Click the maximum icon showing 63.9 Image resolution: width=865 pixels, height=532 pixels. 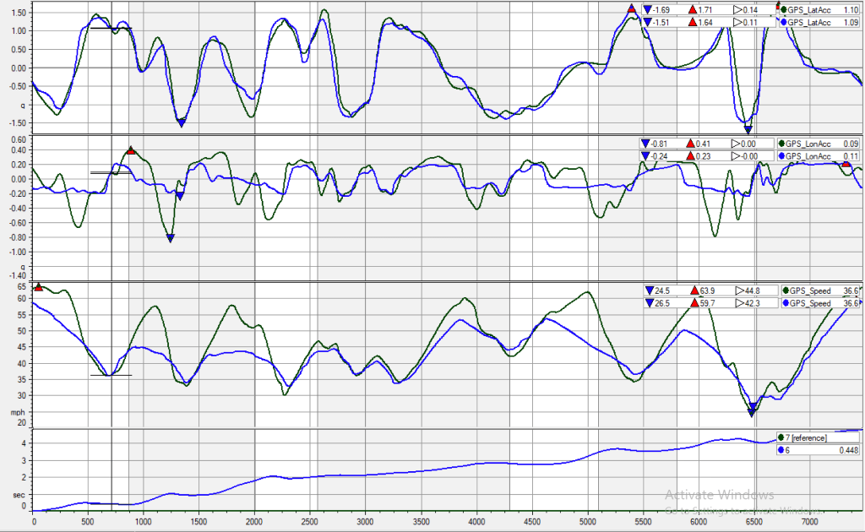pyautogui.click(x=695, y=290)
